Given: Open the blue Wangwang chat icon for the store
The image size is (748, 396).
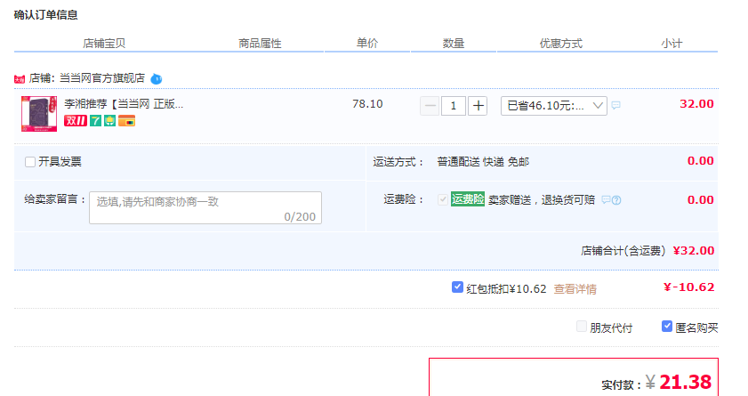Looking at the screenshot, I should point(156,78).
